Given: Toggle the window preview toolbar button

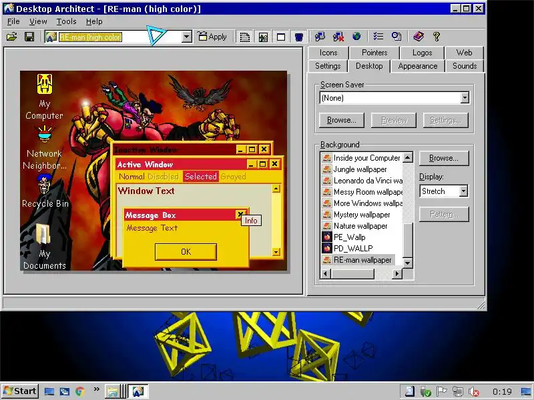Looking at the screenshot, I should coord(281,37).
